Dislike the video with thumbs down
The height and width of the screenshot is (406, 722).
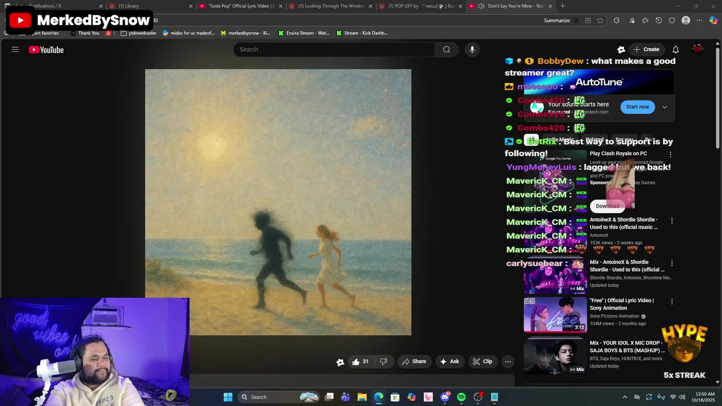[x=384, y=361]
